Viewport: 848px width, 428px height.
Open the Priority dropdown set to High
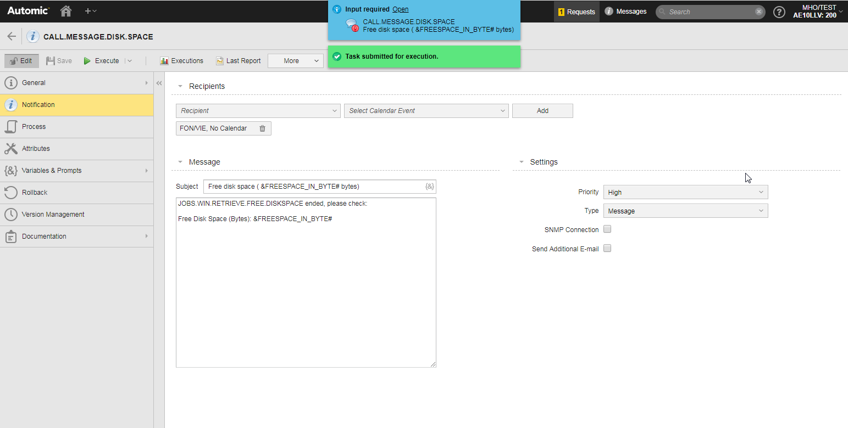pyautogui.click(x=685, y=192)
